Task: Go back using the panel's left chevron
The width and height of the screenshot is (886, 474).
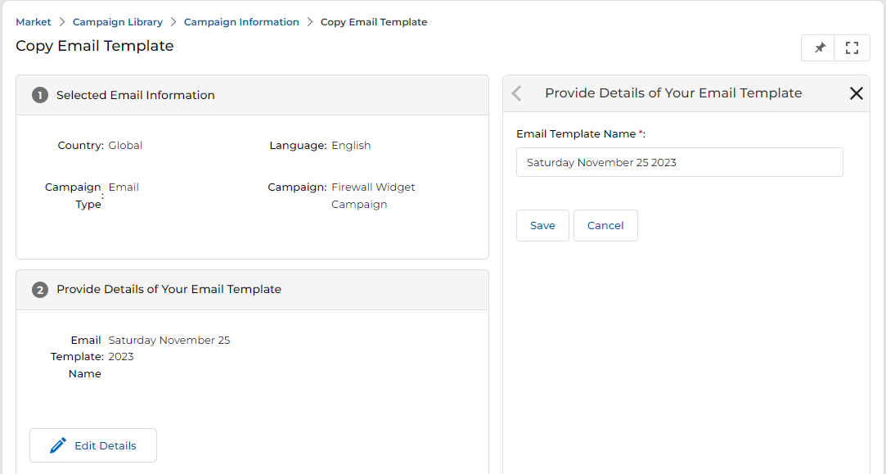Action: [x=516, y=93]
